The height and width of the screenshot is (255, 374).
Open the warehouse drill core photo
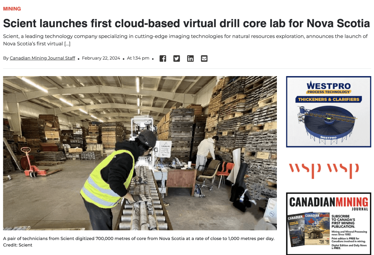(x=140, y=153)
